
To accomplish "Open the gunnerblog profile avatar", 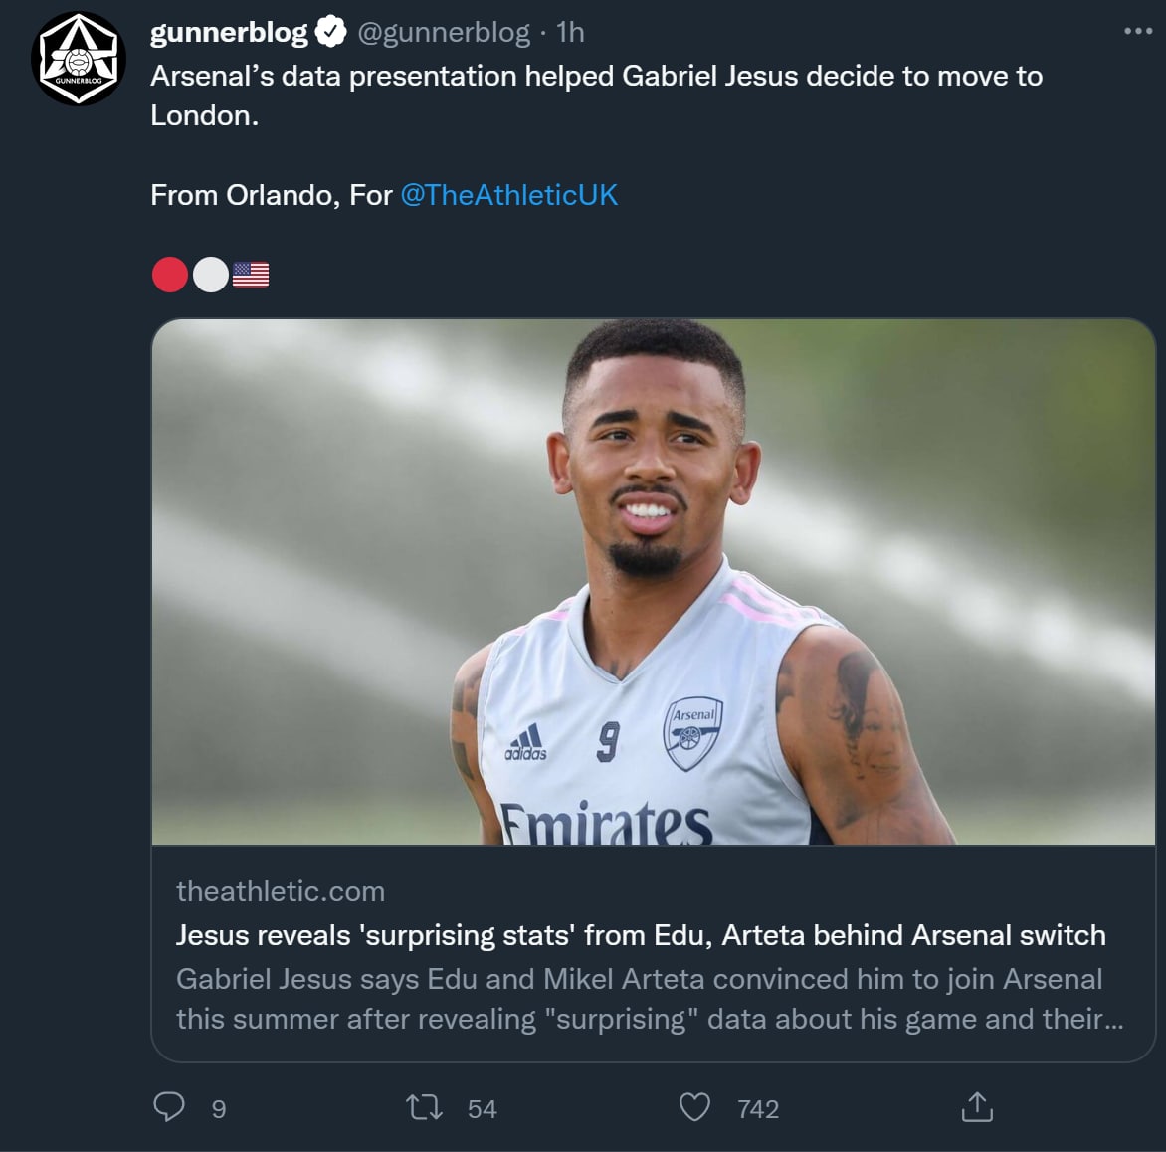I will (x=79, y=60).
